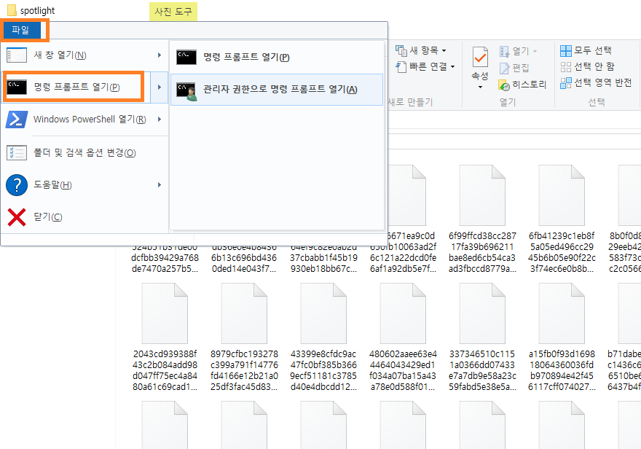Select file starting 6f99ffcd38cc287
The image size is (641, 449).
tap(482, 219)
